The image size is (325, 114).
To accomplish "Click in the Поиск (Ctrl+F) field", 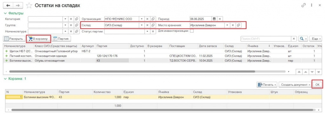I will point(266,39).
